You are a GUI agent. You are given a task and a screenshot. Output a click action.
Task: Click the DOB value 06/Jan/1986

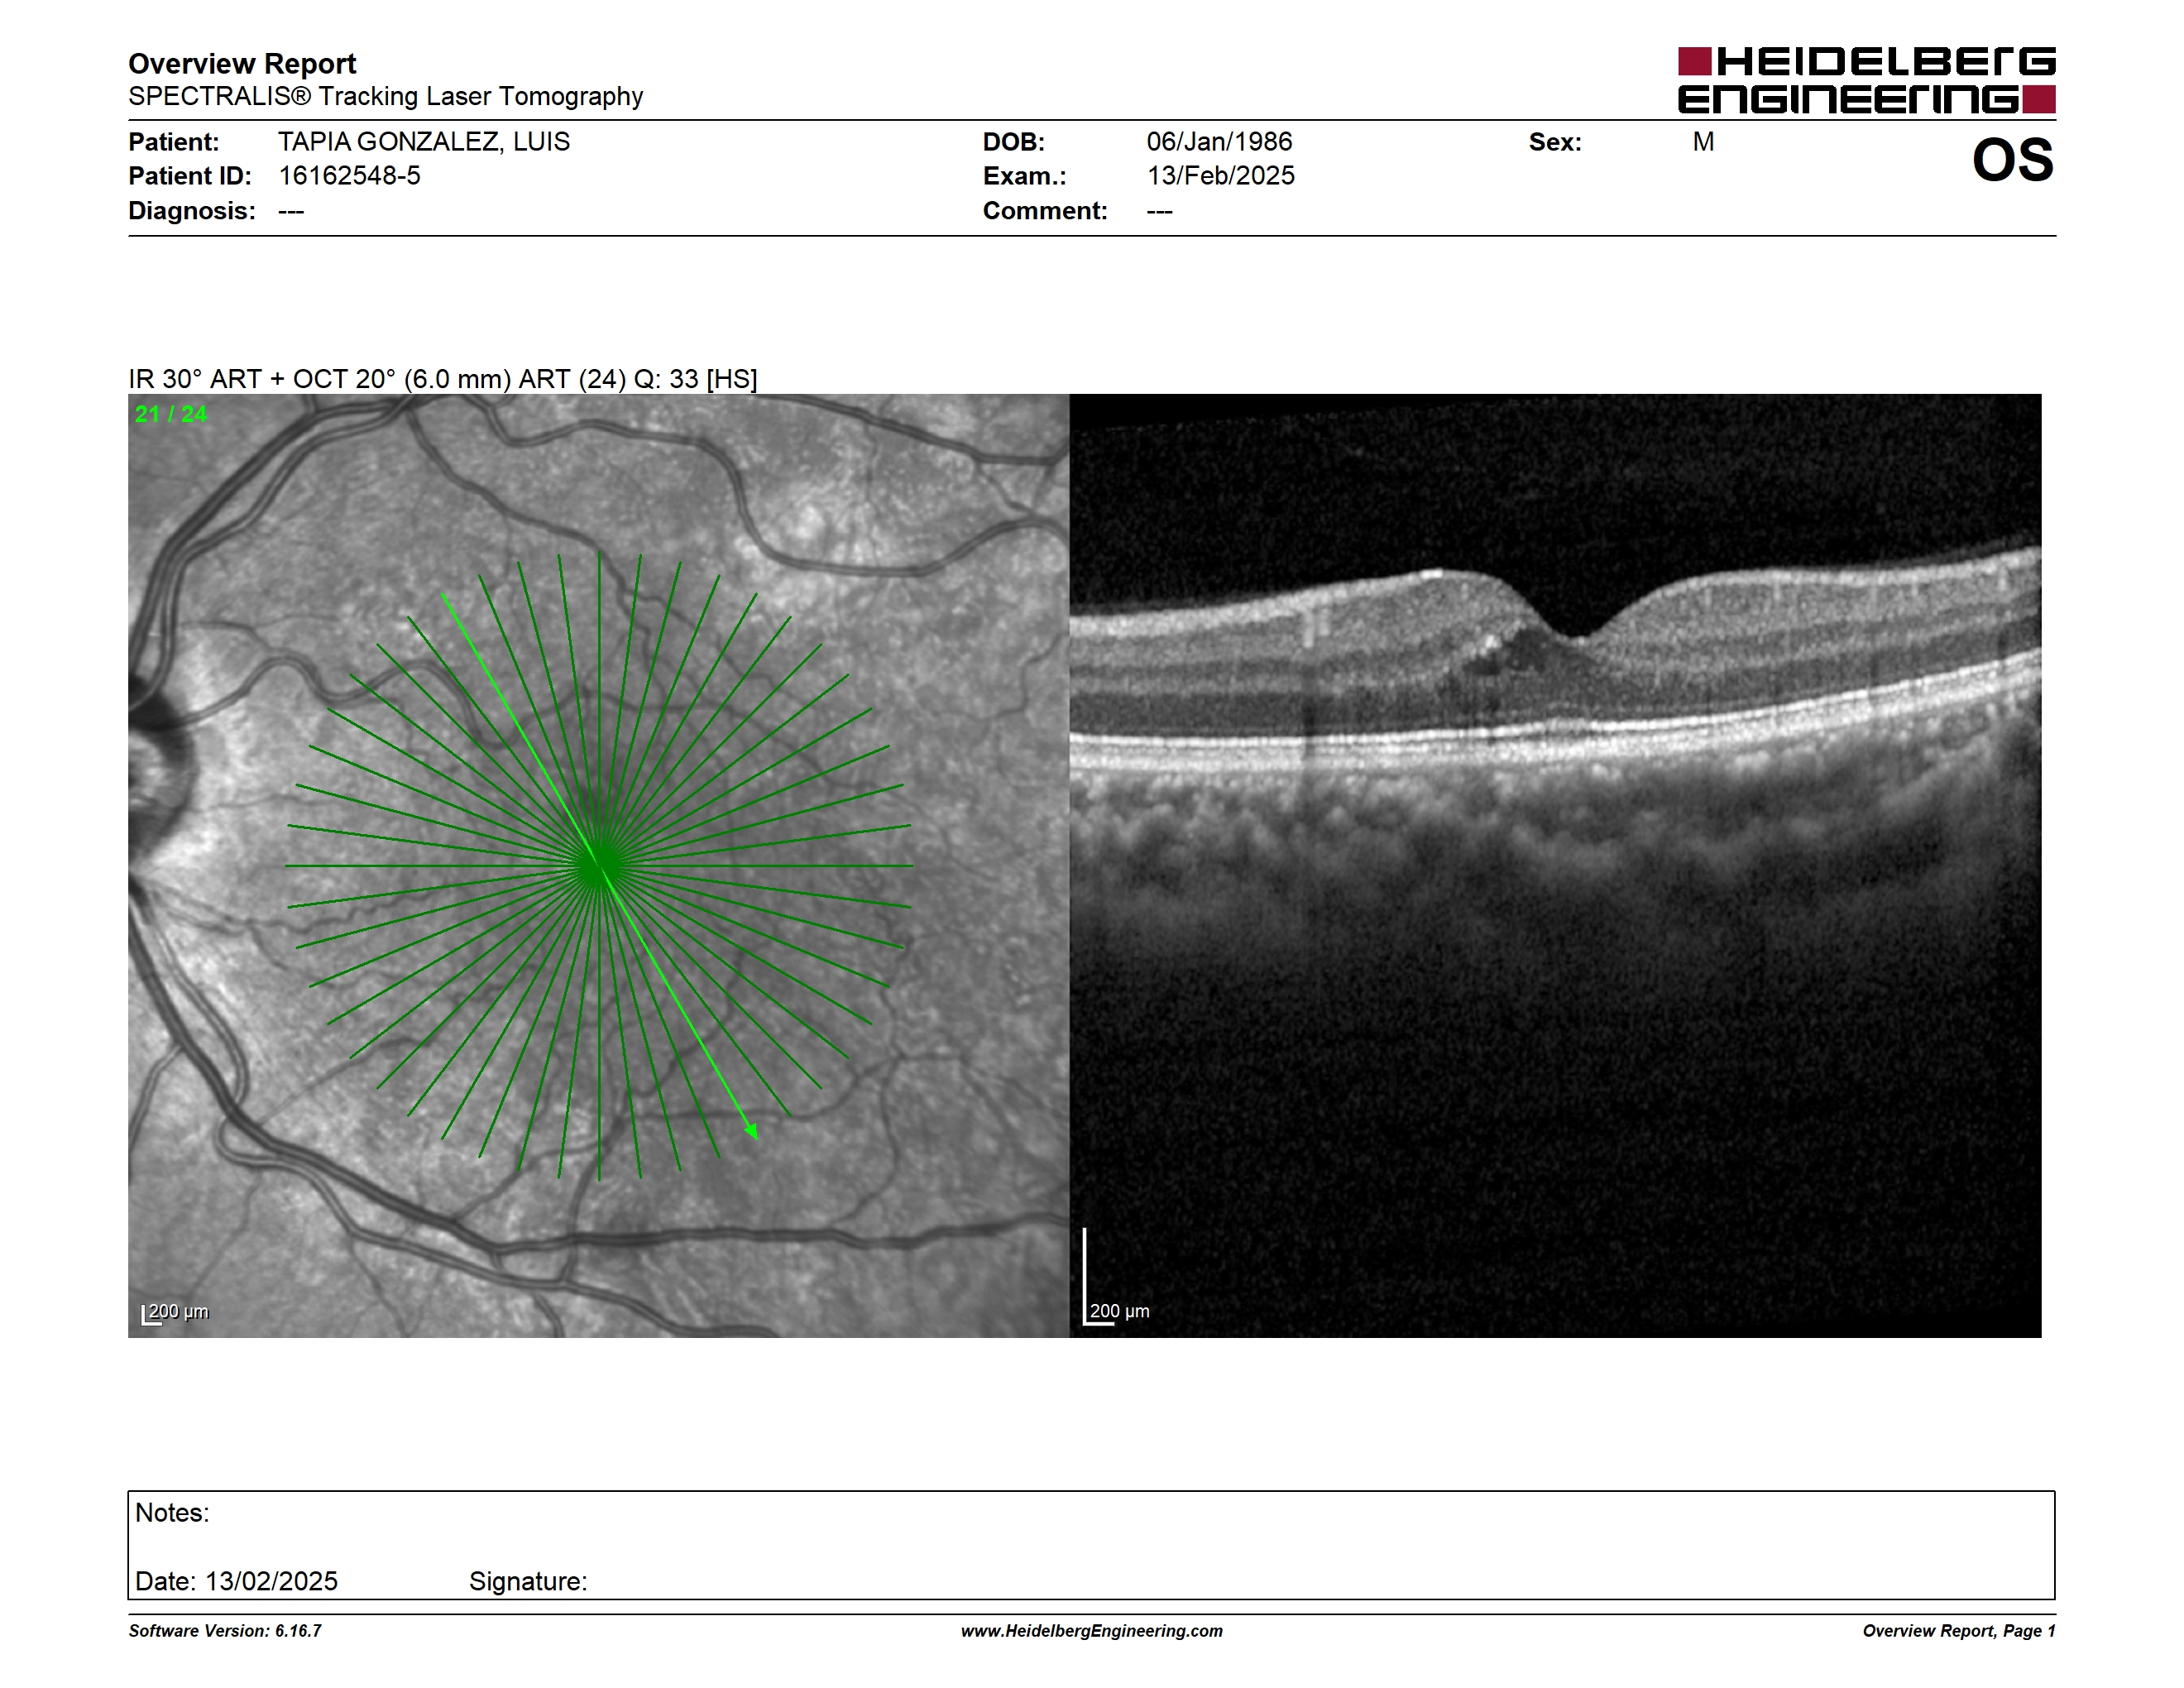tap(1219, 141)
